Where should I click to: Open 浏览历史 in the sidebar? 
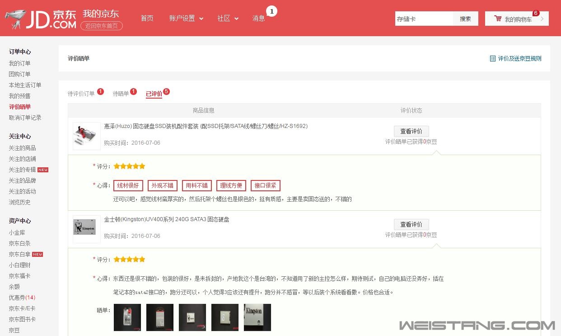click(x=20, y=202)
